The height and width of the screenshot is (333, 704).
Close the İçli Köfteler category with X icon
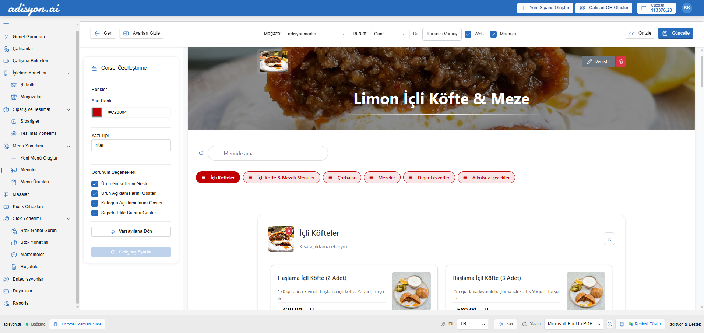tap(609, 239)
